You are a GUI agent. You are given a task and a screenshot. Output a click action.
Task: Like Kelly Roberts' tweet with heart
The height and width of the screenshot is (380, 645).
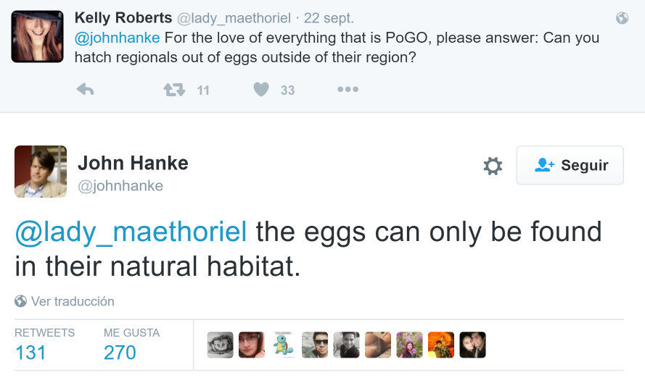261,90
